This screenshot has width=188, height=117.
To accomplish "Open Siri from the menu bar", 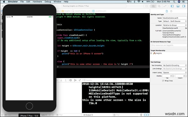I will [179, 2].
